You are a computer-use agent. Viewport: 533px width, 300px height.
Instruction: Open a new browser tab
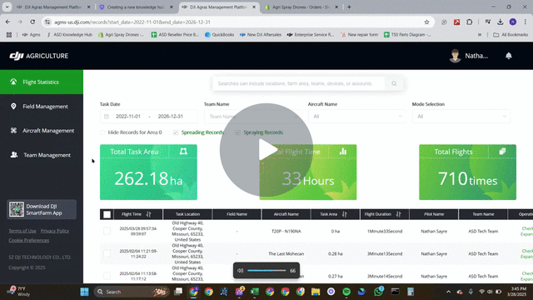(349, 7)
